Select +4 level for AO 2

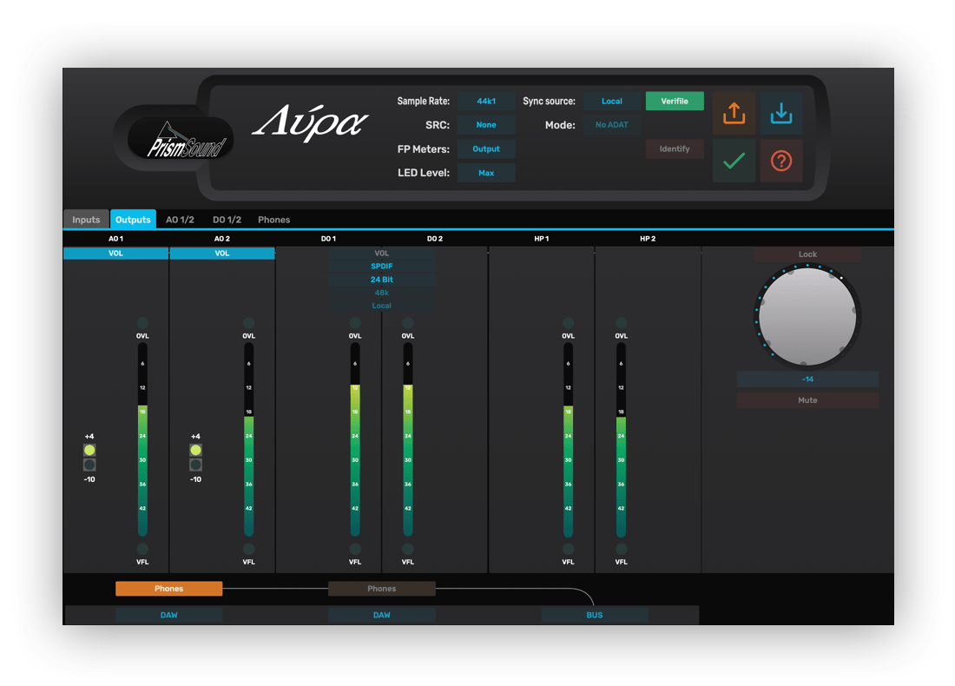(195, 450)
